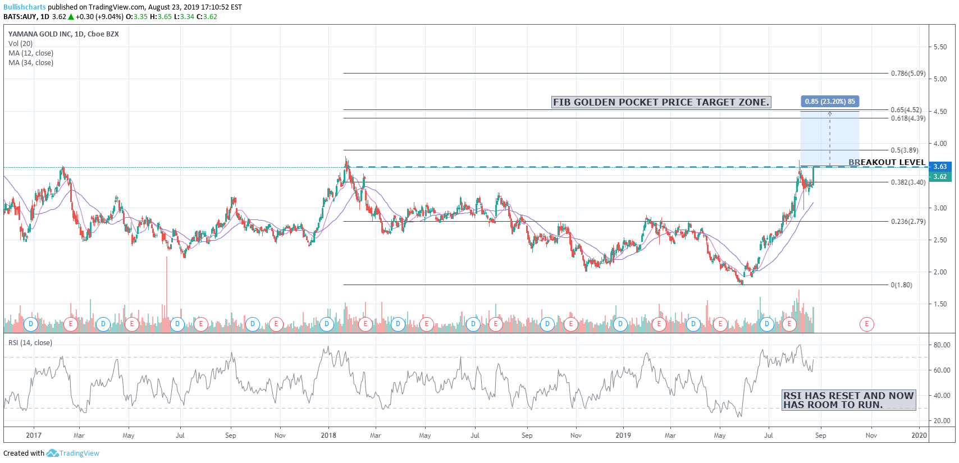
Task: Click the 0.85 (23.20%) 85 measurement label
Action: 830,102
